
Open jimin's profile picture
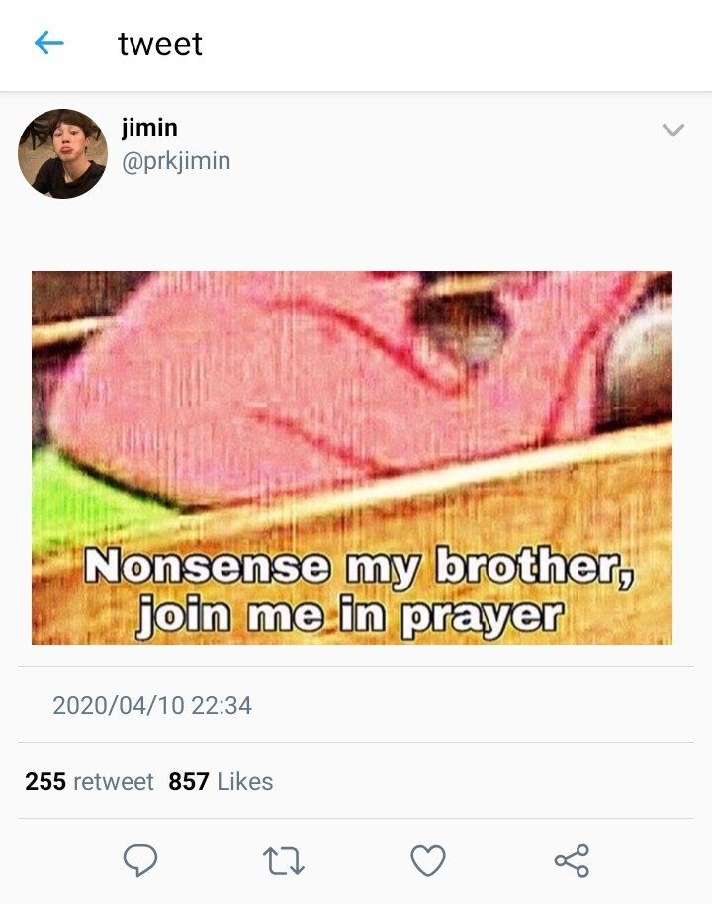click(63, 153)
